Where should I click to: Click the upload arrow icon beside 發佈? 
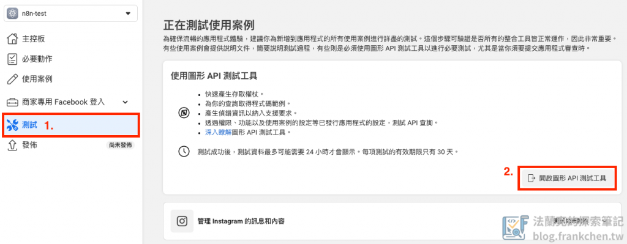(x=13, y=145)
